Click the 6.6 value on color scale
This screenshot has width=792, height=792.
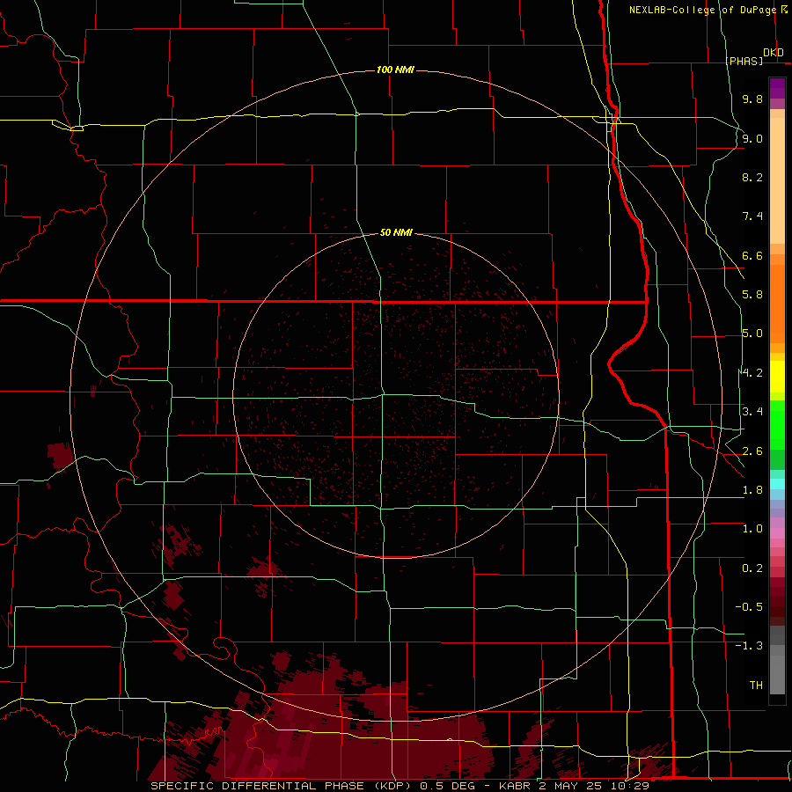point(752,255)
